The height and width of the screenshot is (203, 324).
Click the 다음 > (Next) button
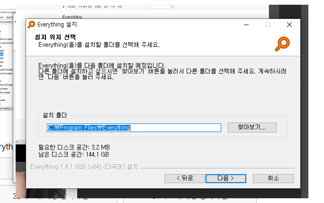click(226, 178)
